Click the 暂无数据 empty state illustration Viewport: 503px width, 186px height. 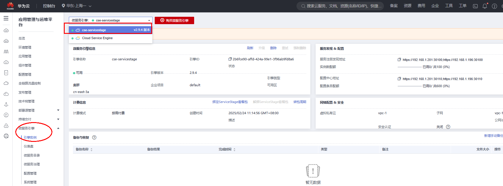tap(313, 171)
